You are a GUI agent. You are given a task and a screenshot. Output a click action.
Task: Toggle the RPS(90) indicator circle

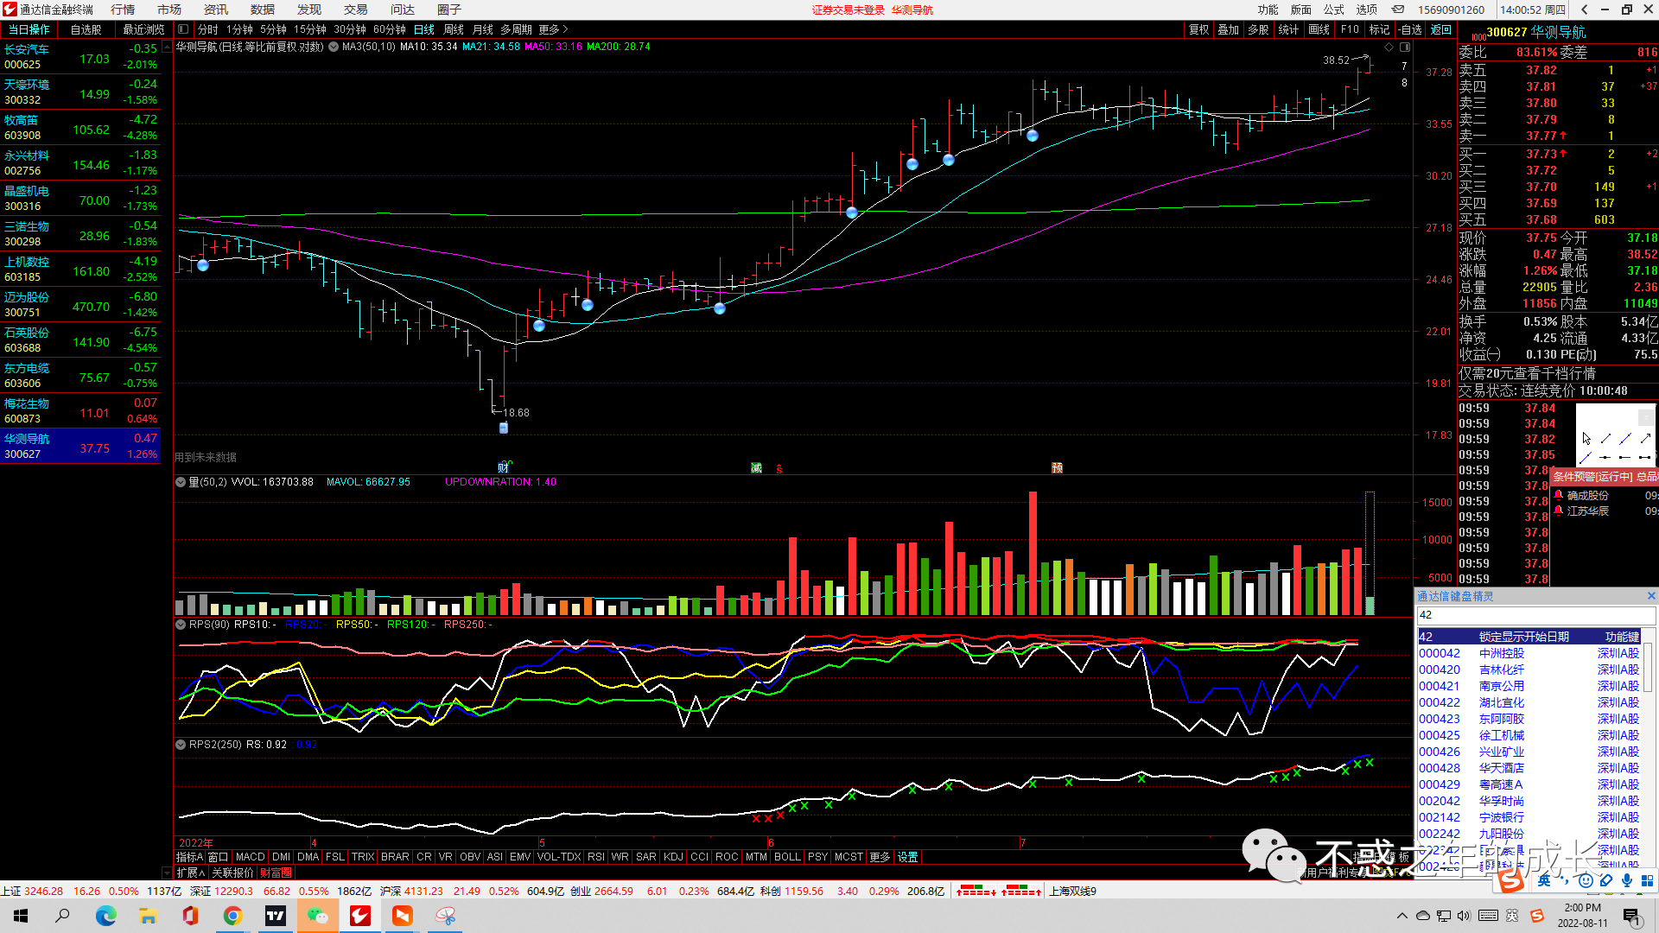(181, 625)
